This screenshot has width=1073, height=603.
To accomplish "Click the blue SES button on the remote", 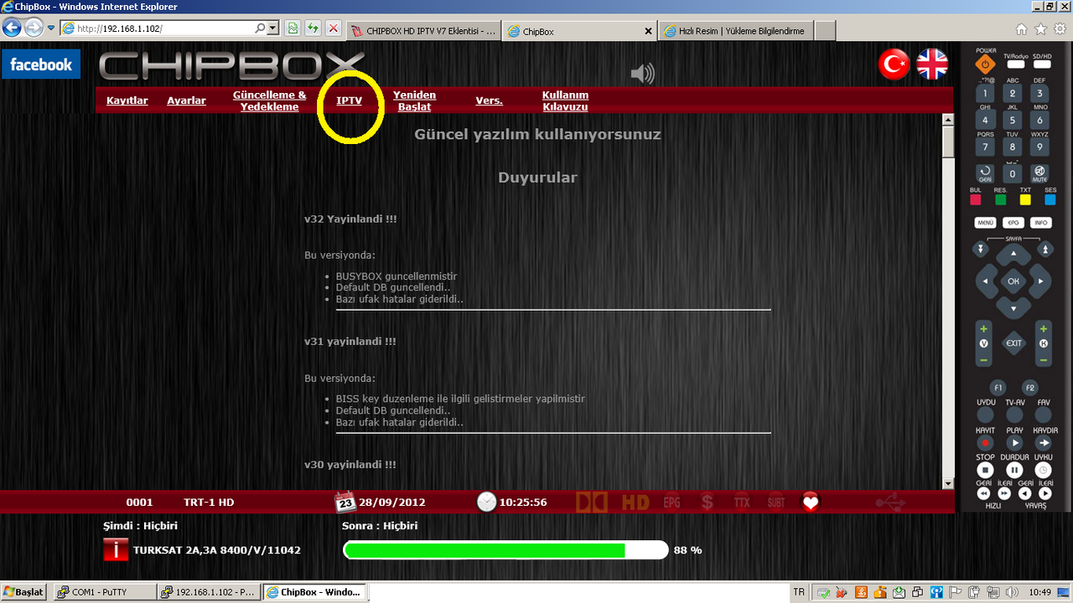I will click(1050, 200).
